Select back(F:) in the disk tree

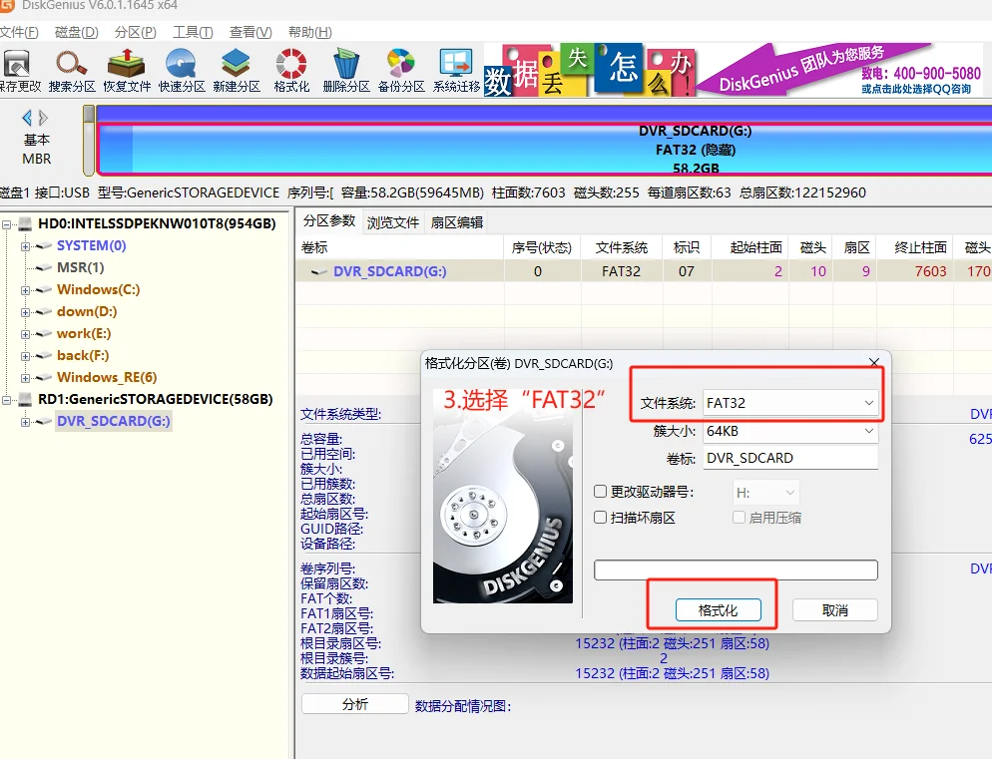point(83,355)
